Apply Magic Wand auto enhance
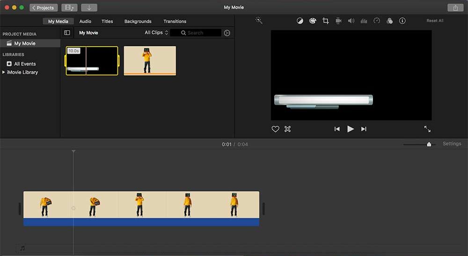Viewport: 468px width, 256px height. pos(259,20)
